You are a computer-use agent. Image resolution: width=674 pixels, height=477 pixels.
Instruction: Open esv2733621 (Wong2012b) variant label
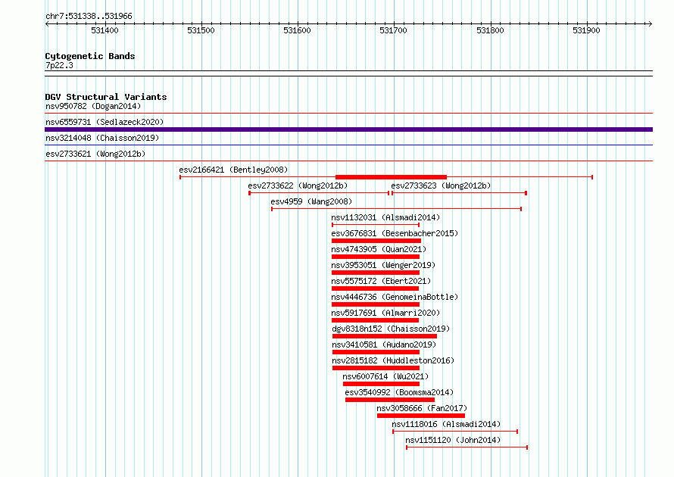pos(95,154)
